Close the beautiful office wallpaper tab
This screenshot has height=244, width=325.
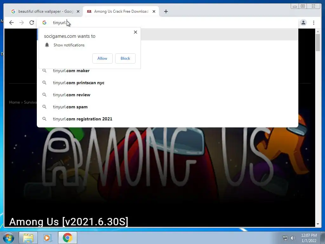78,11
